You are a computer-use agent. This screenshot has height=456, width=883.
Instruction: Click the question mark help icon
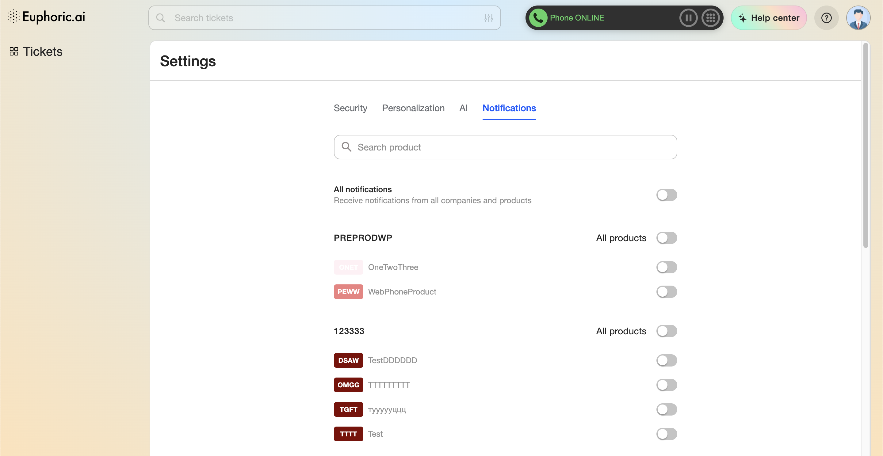(826, 18)
